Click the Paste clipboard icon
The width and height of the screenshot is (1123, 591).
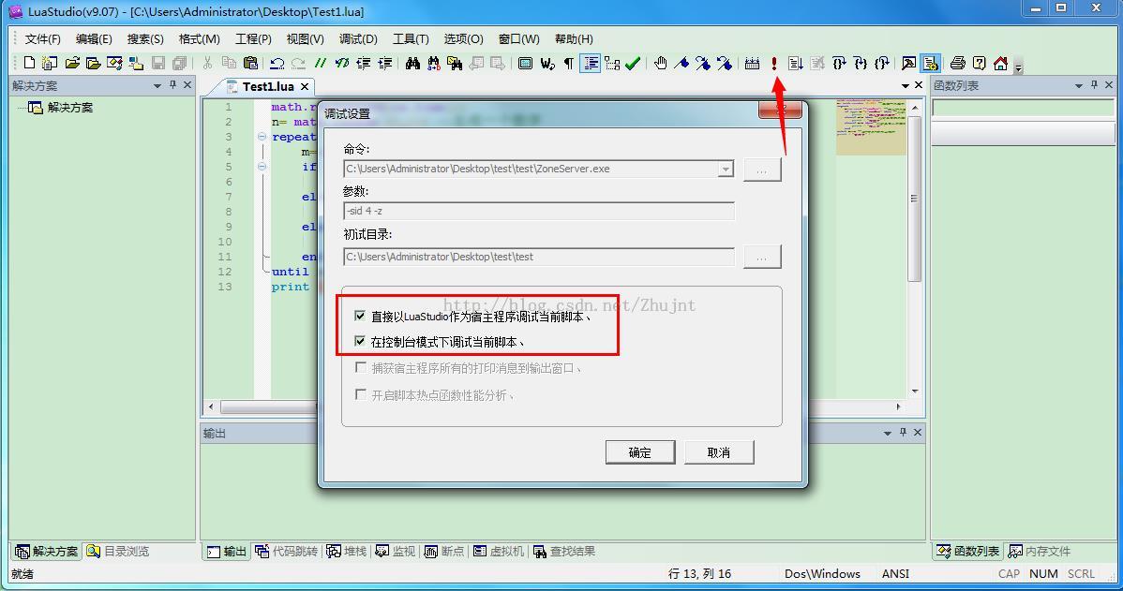(x=250, y=63)
